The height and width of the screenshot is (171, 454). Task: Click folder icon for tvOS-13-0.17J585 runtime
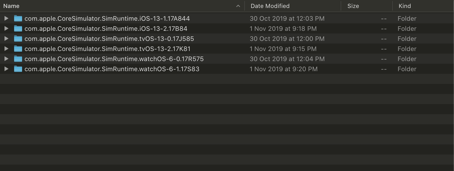tap(18, 39)
